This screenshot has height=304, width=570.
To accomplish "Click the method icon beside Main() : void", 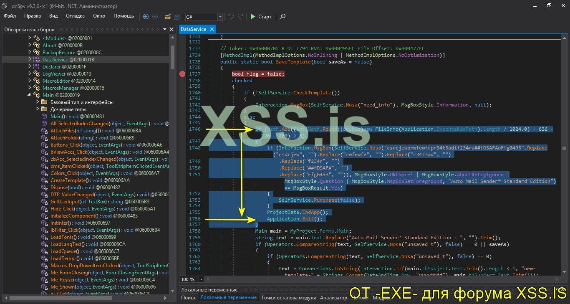I will pos(44,116).
